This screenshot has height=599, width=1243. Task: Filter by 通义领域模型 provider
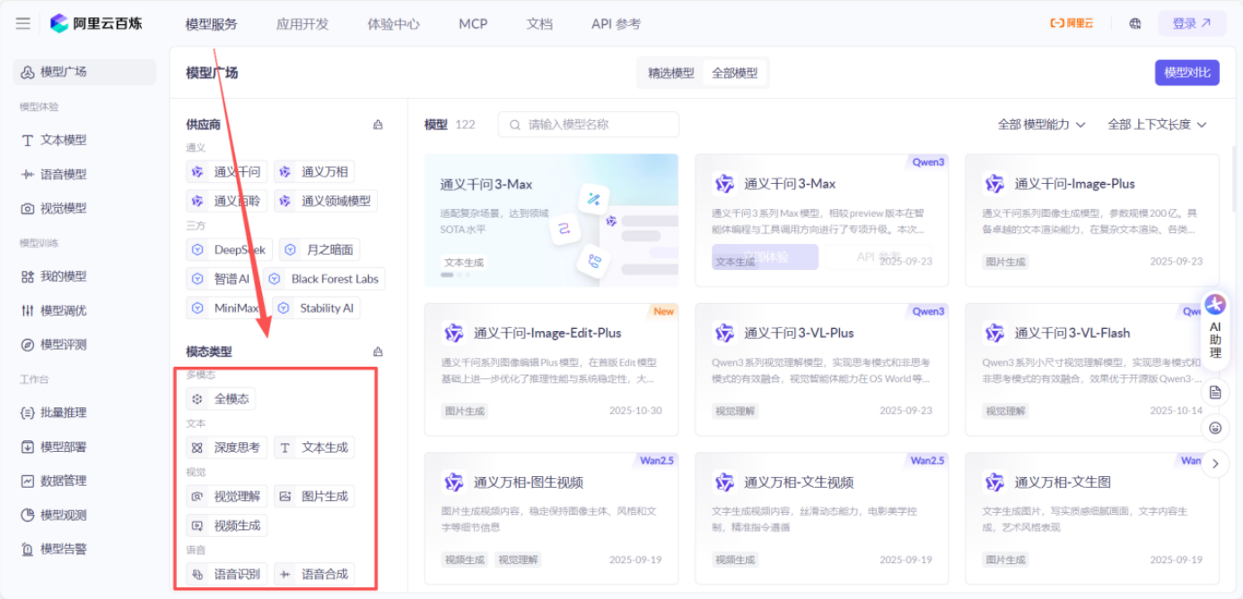(x=326, y=201)
